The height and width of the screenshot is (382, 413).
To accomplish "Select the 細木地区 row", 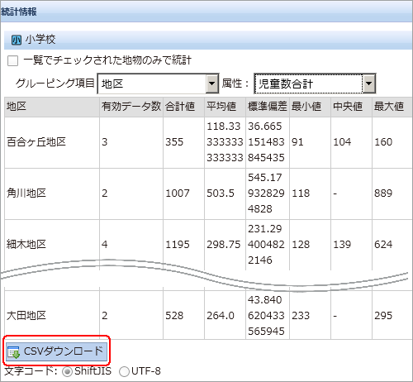I will (x=208, y=245).
